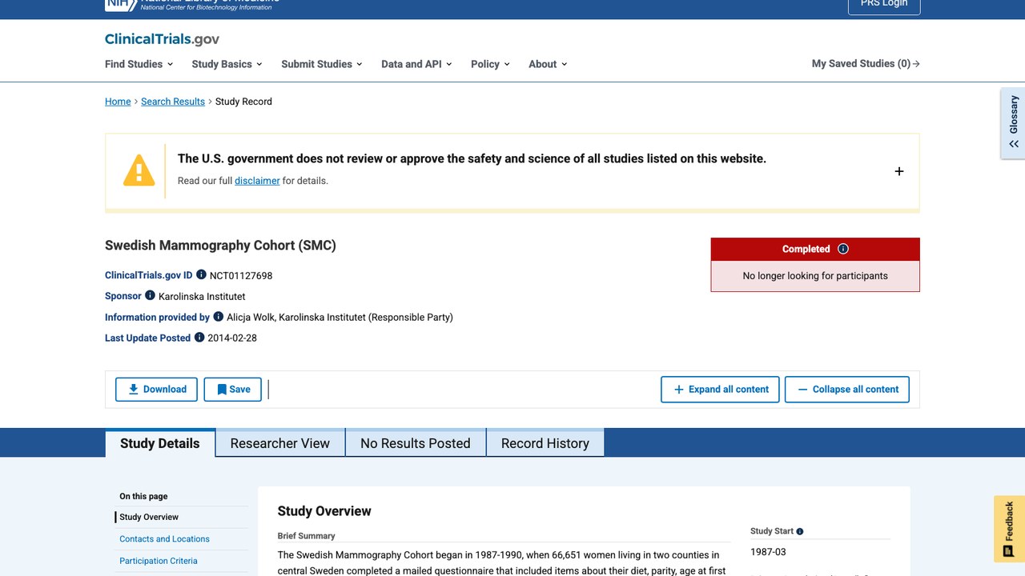Click info icon beside Sponsor label

150,296
